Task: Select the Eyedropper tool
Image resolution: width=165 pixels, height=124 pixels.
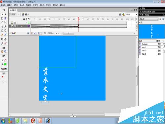Action: (x=2, y=43)
